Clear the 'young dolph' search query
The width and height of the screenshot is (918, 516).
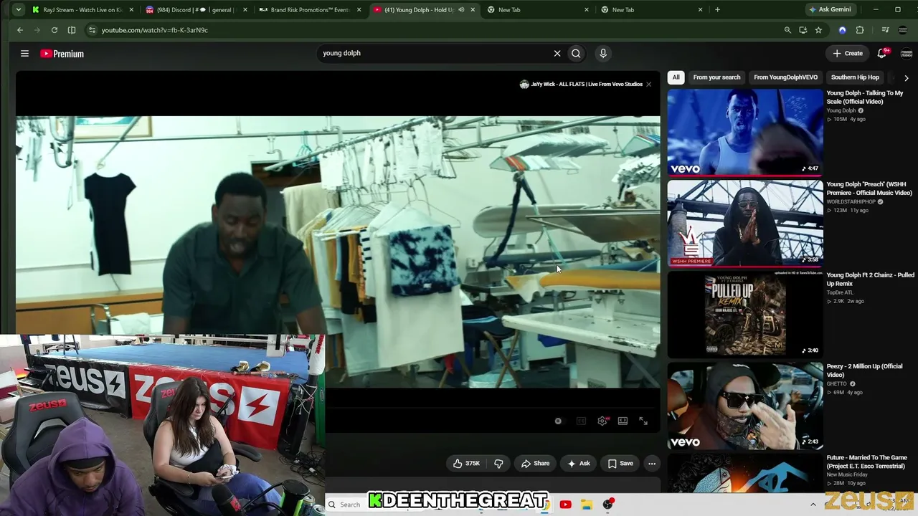pos(557,53)
